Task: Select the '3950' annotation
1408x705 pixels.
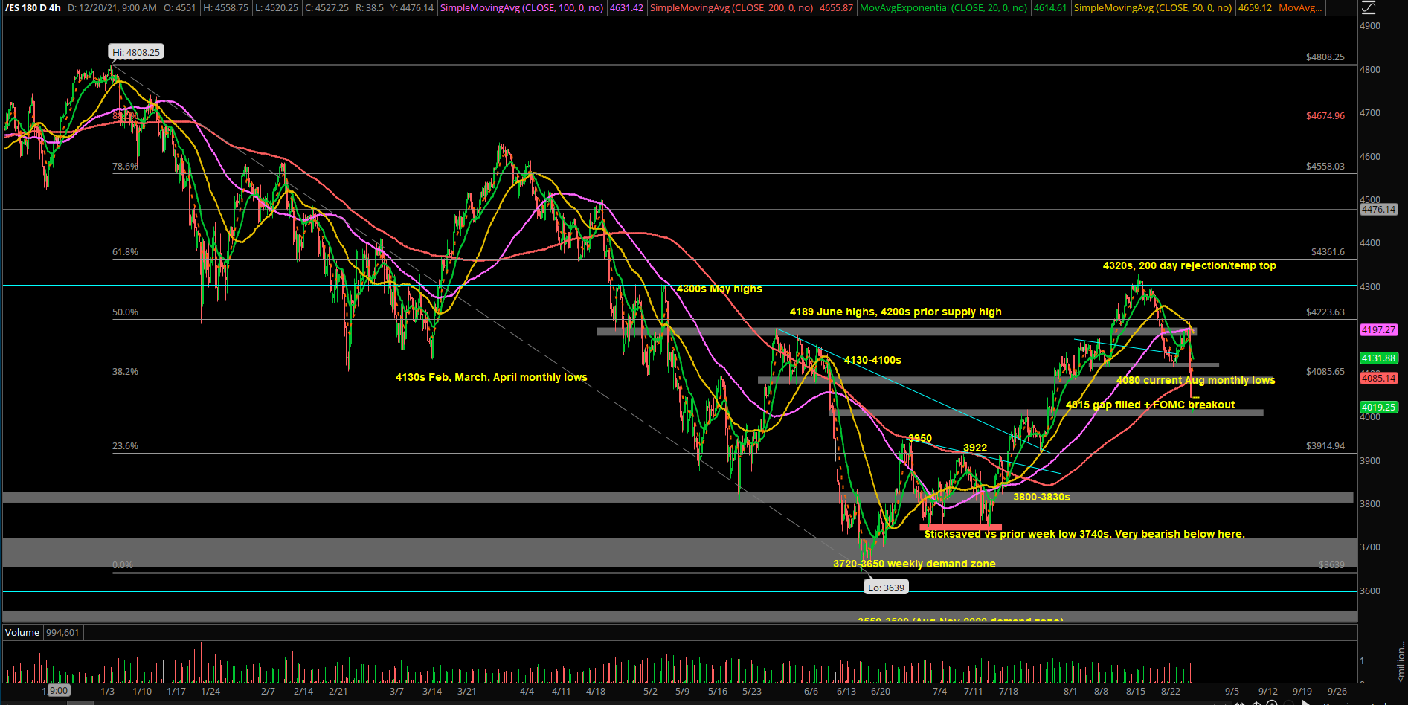Action: (x=920, y=438)
